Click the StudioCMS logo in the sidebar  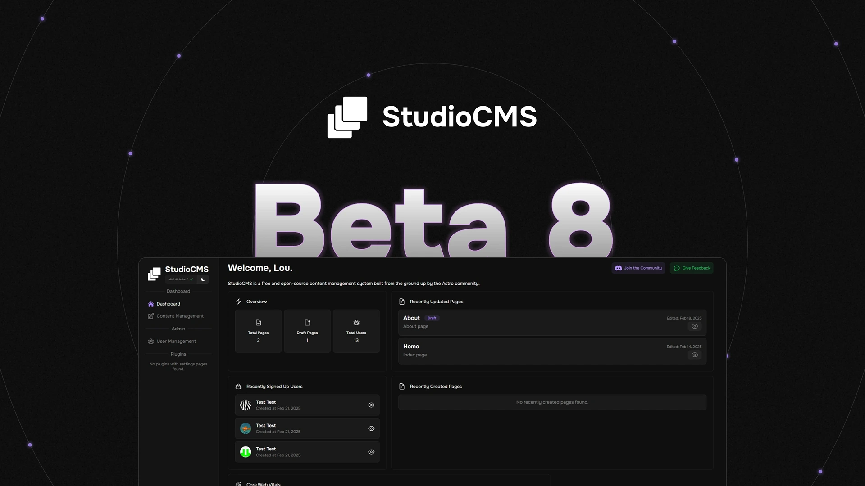[x=155, y=273]
